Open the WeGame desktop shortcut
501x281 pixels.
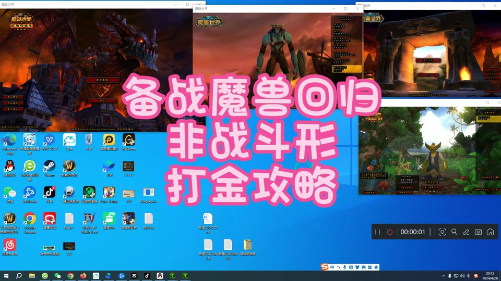(129, 143)
